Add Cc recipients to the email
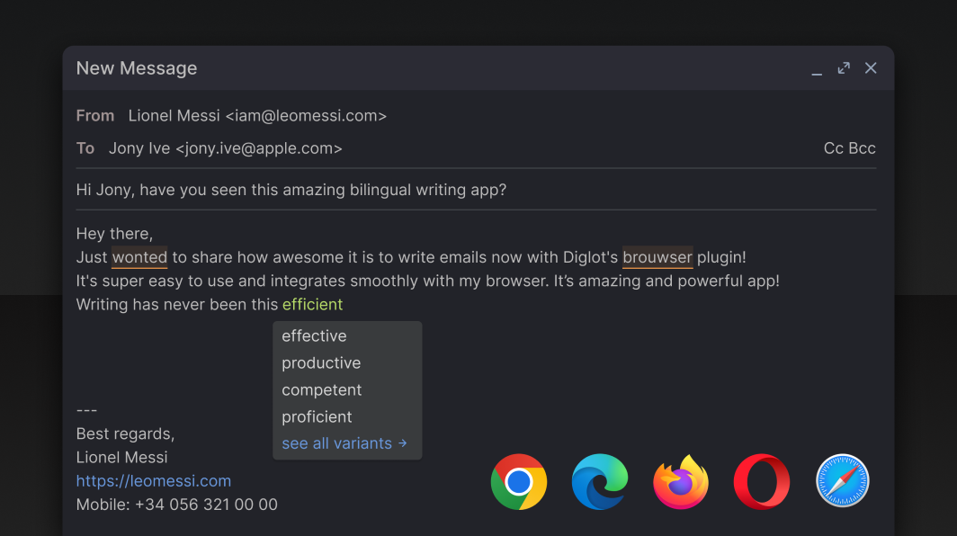The image size is (957, 536). (833, 147)
